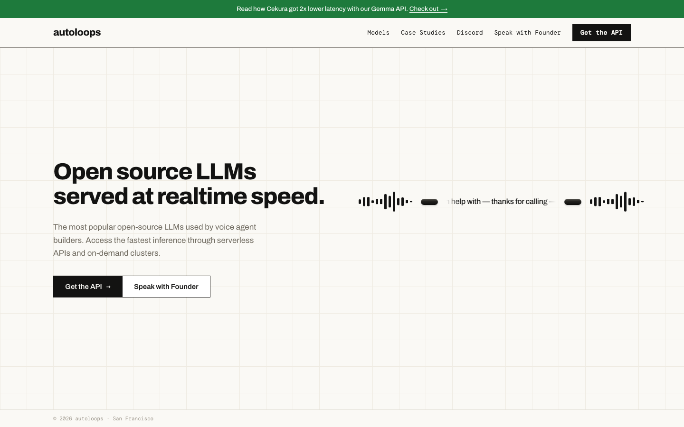Click the hero Get the API arrow button
The image size is (684, 427).
tap(88, 287)
